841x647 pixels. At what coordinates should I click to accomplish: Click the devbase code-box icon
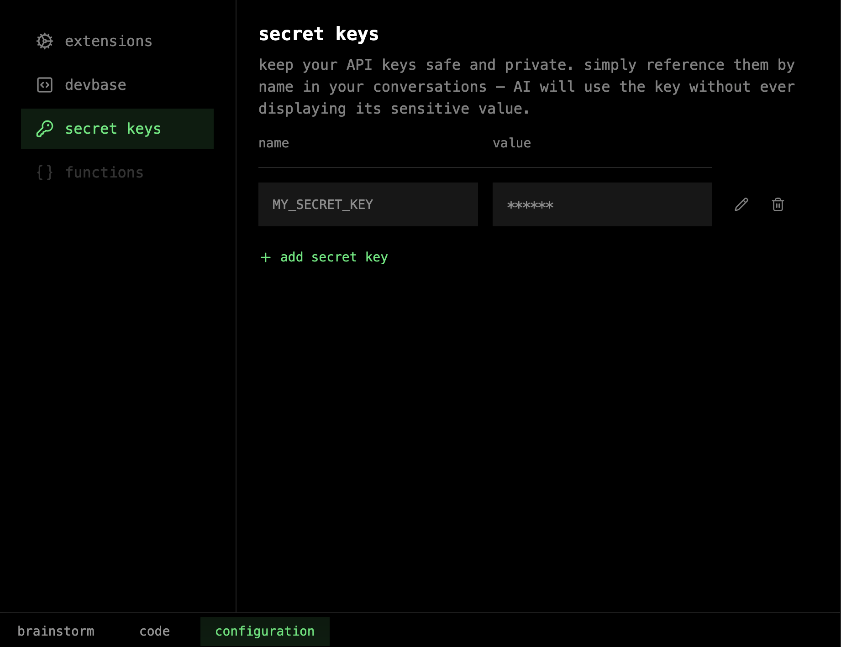click(45, 85)
